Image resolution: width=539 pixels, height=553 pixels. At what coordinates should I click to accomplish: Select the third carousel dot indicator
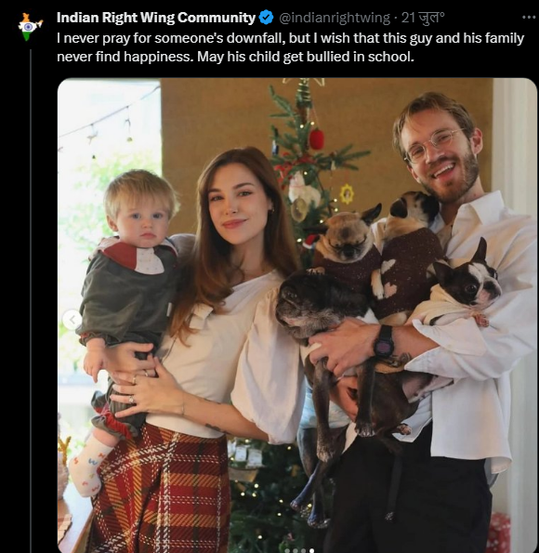point(303,551)
